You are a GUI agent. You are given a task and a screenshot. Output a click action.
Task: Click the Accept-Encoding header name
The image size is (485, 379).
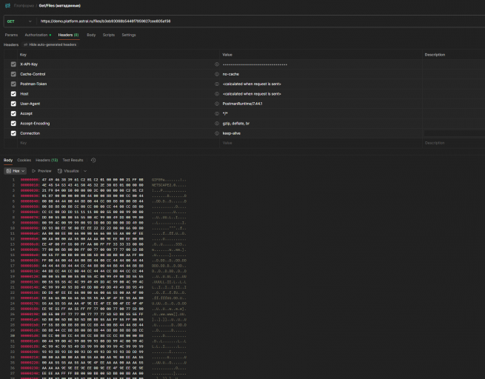[35, 124]
